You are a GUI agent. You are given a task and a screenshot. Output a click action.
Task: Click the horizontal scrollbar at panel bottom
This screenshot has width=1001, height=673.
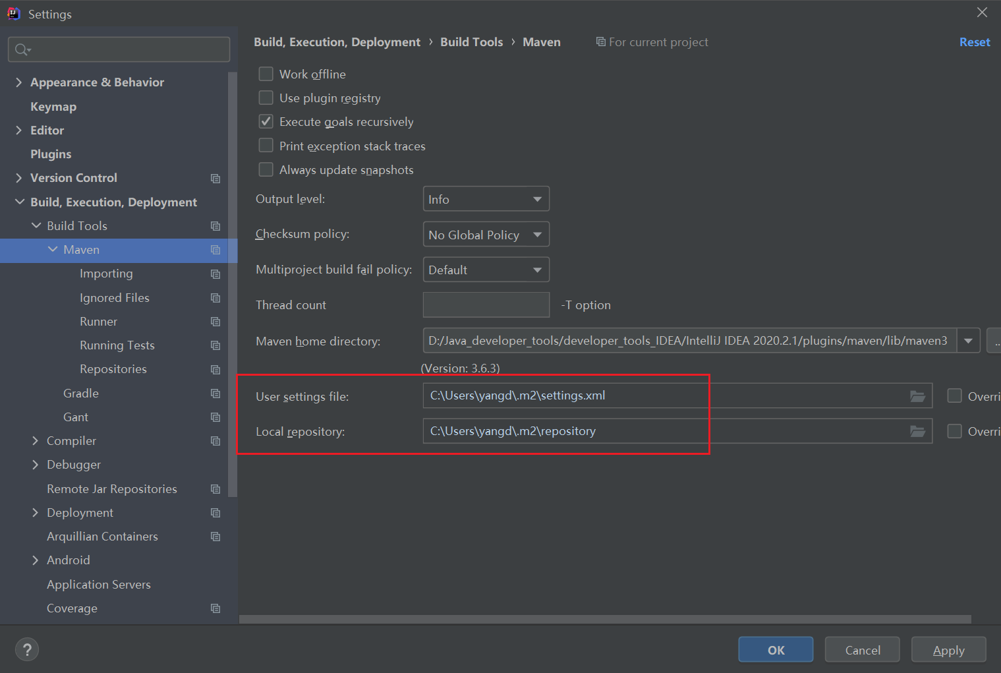tap(605, 619)
